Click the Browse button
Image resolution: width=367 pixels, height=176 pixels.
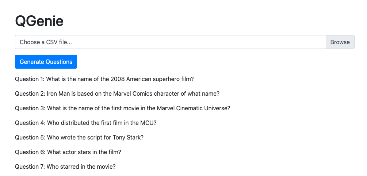[340, 42]
